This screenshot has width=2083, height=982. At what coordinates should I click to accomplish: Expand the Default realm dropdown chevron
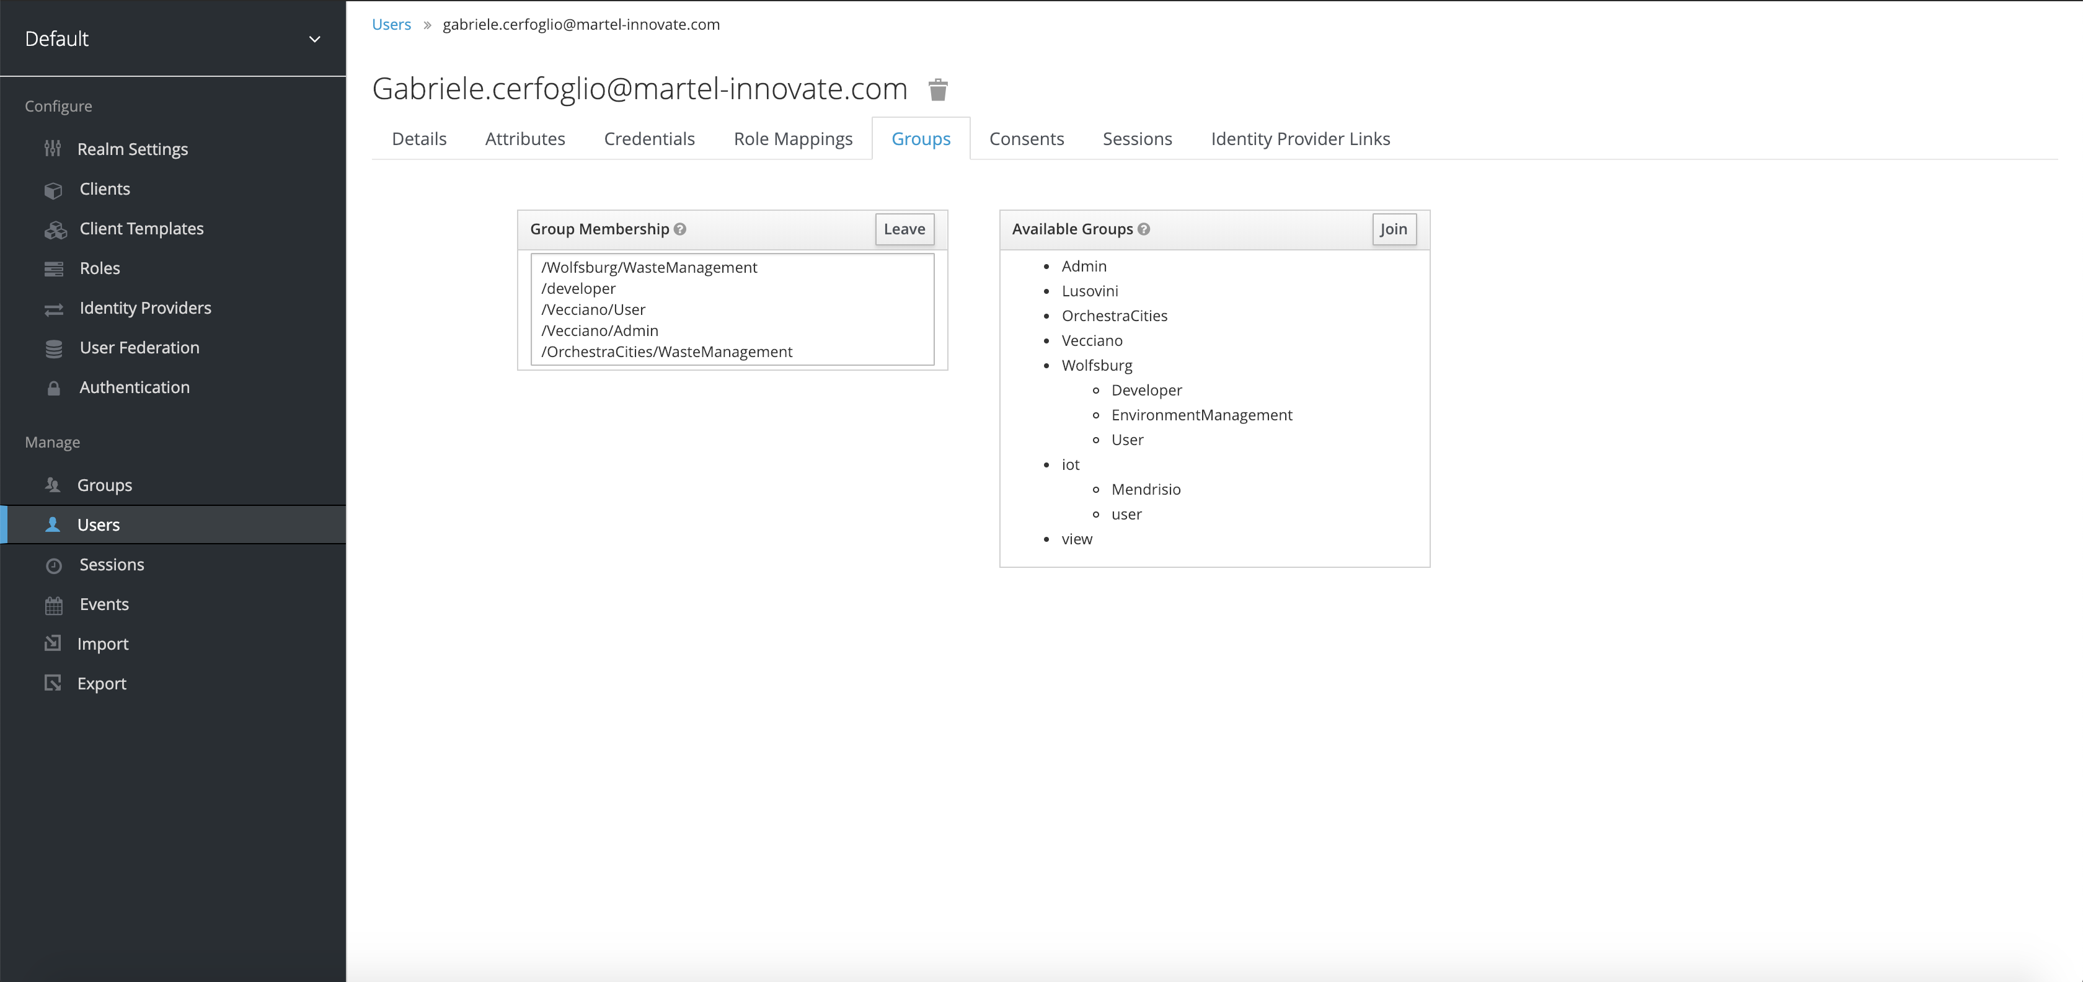pyautogui.click(x=314, y=39)
